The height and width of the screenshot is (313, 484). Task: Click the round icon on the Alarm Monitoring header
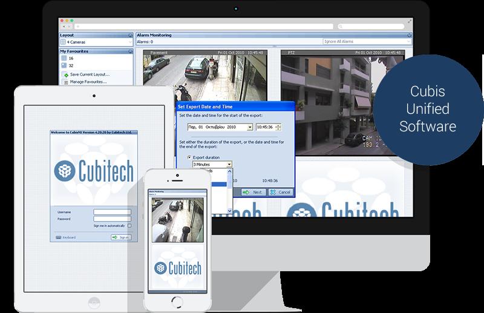[x=410, y=35]
